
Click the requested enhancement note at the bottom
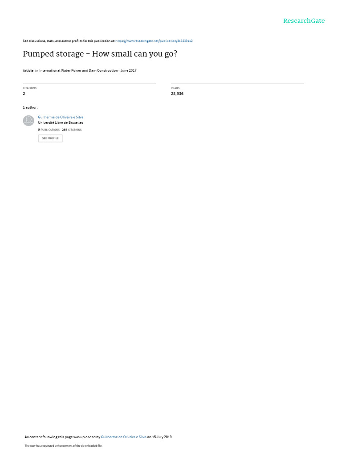(63, 446)
